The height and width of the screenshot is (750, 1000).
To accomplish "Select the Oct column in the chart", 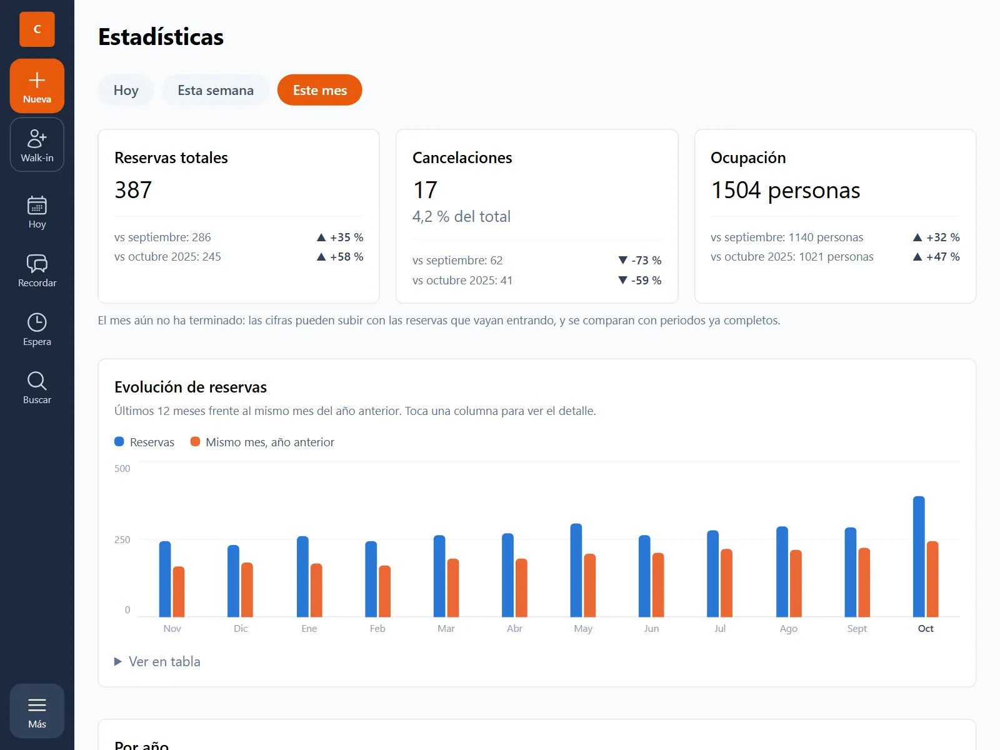I will point(926,556).
